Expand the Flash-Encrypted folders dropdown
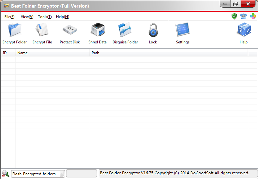 62,174
